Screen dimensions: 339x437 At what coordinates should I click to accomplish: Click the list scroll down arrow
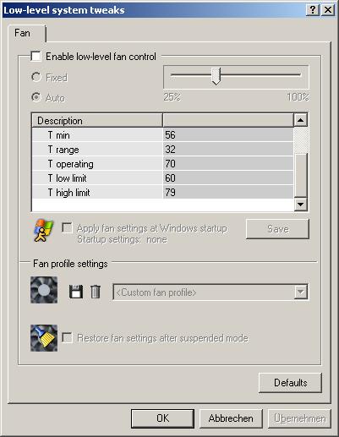click(300, 205)
